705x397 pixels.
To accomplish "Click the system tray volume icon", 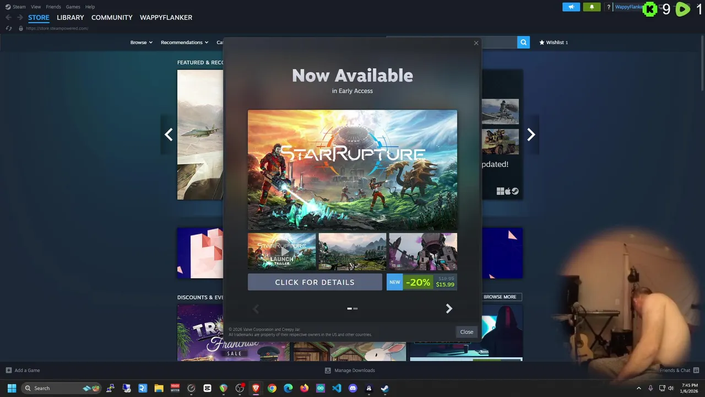I will click(x=671, y=388).
